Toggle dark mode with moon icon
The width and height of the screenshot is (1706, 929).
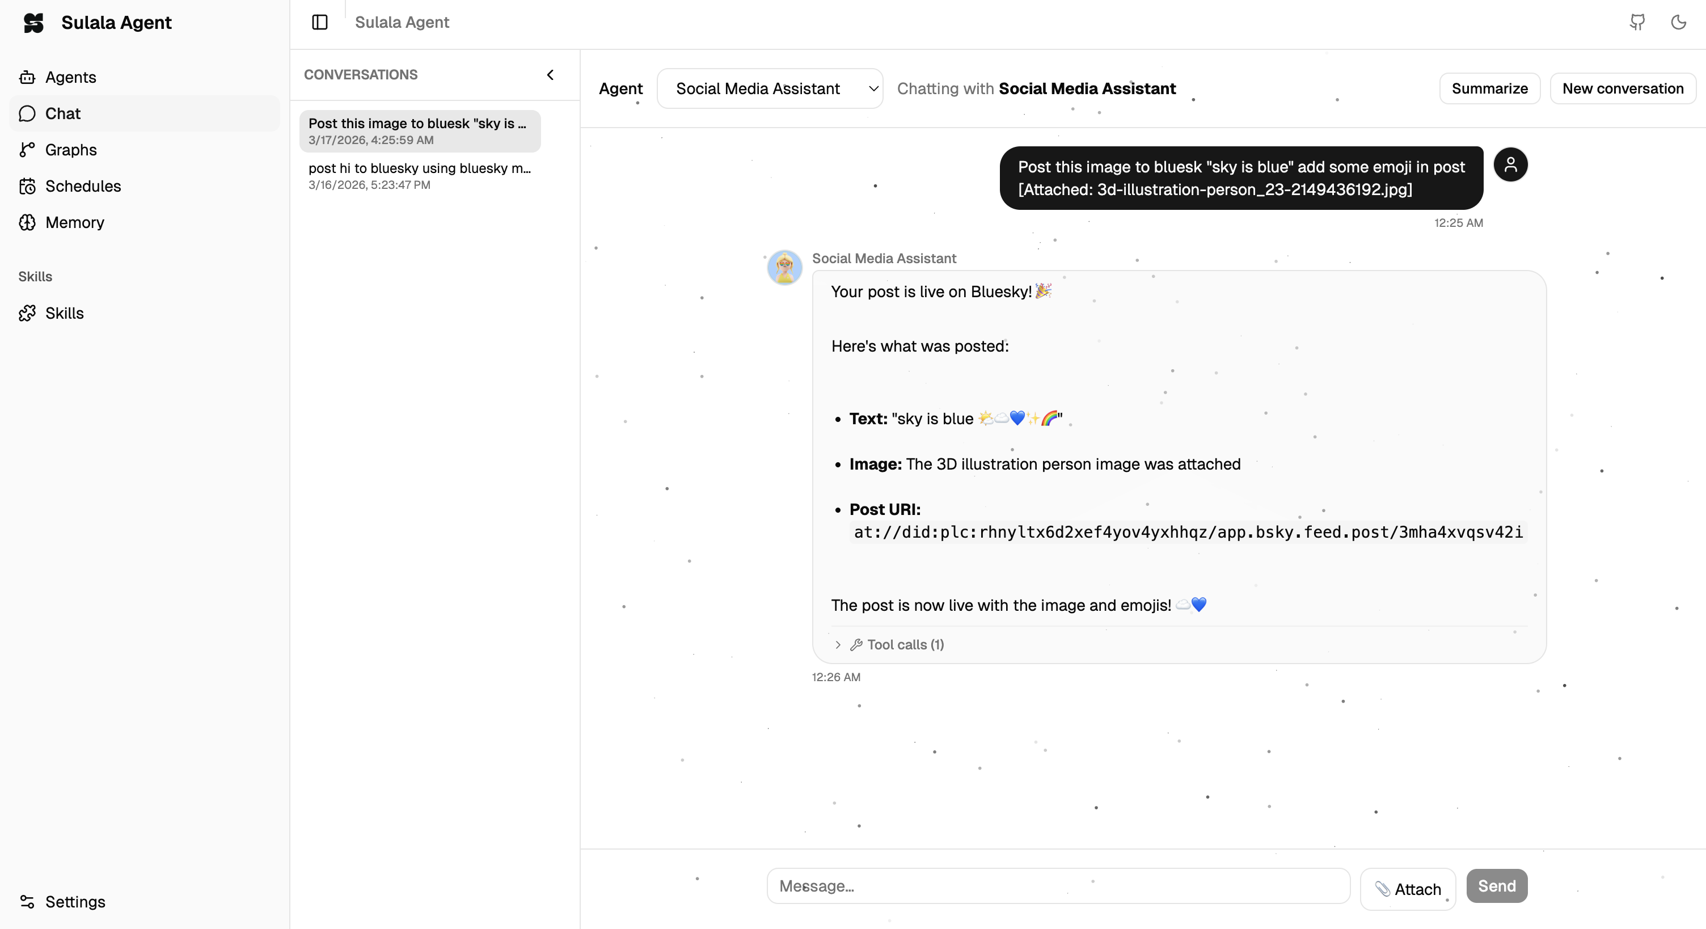(1678, 22)
